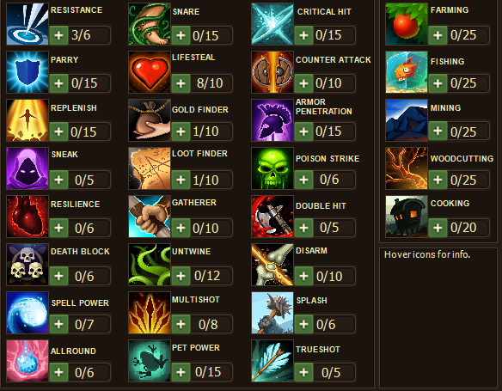
Task: Add a point to Parry
Action: click(59, 83)
